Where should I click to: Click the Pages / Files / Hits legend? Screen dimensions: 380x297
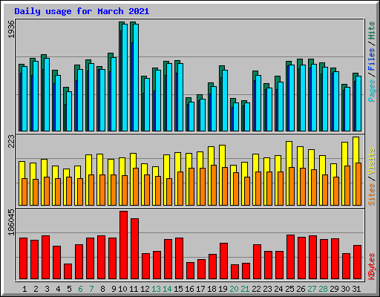pyautogui.click(x=372, y=62)
